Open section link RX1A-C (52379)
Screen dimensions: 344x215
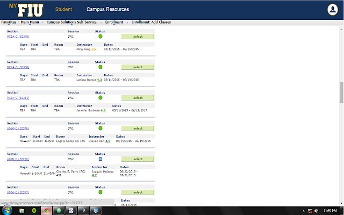(18, 37)
